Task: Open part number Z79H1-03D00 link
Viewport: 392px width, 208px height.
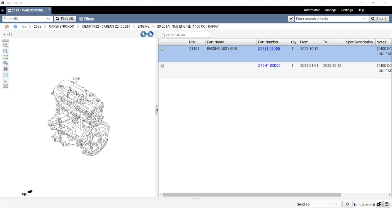Action: click(x=269, y=66)
